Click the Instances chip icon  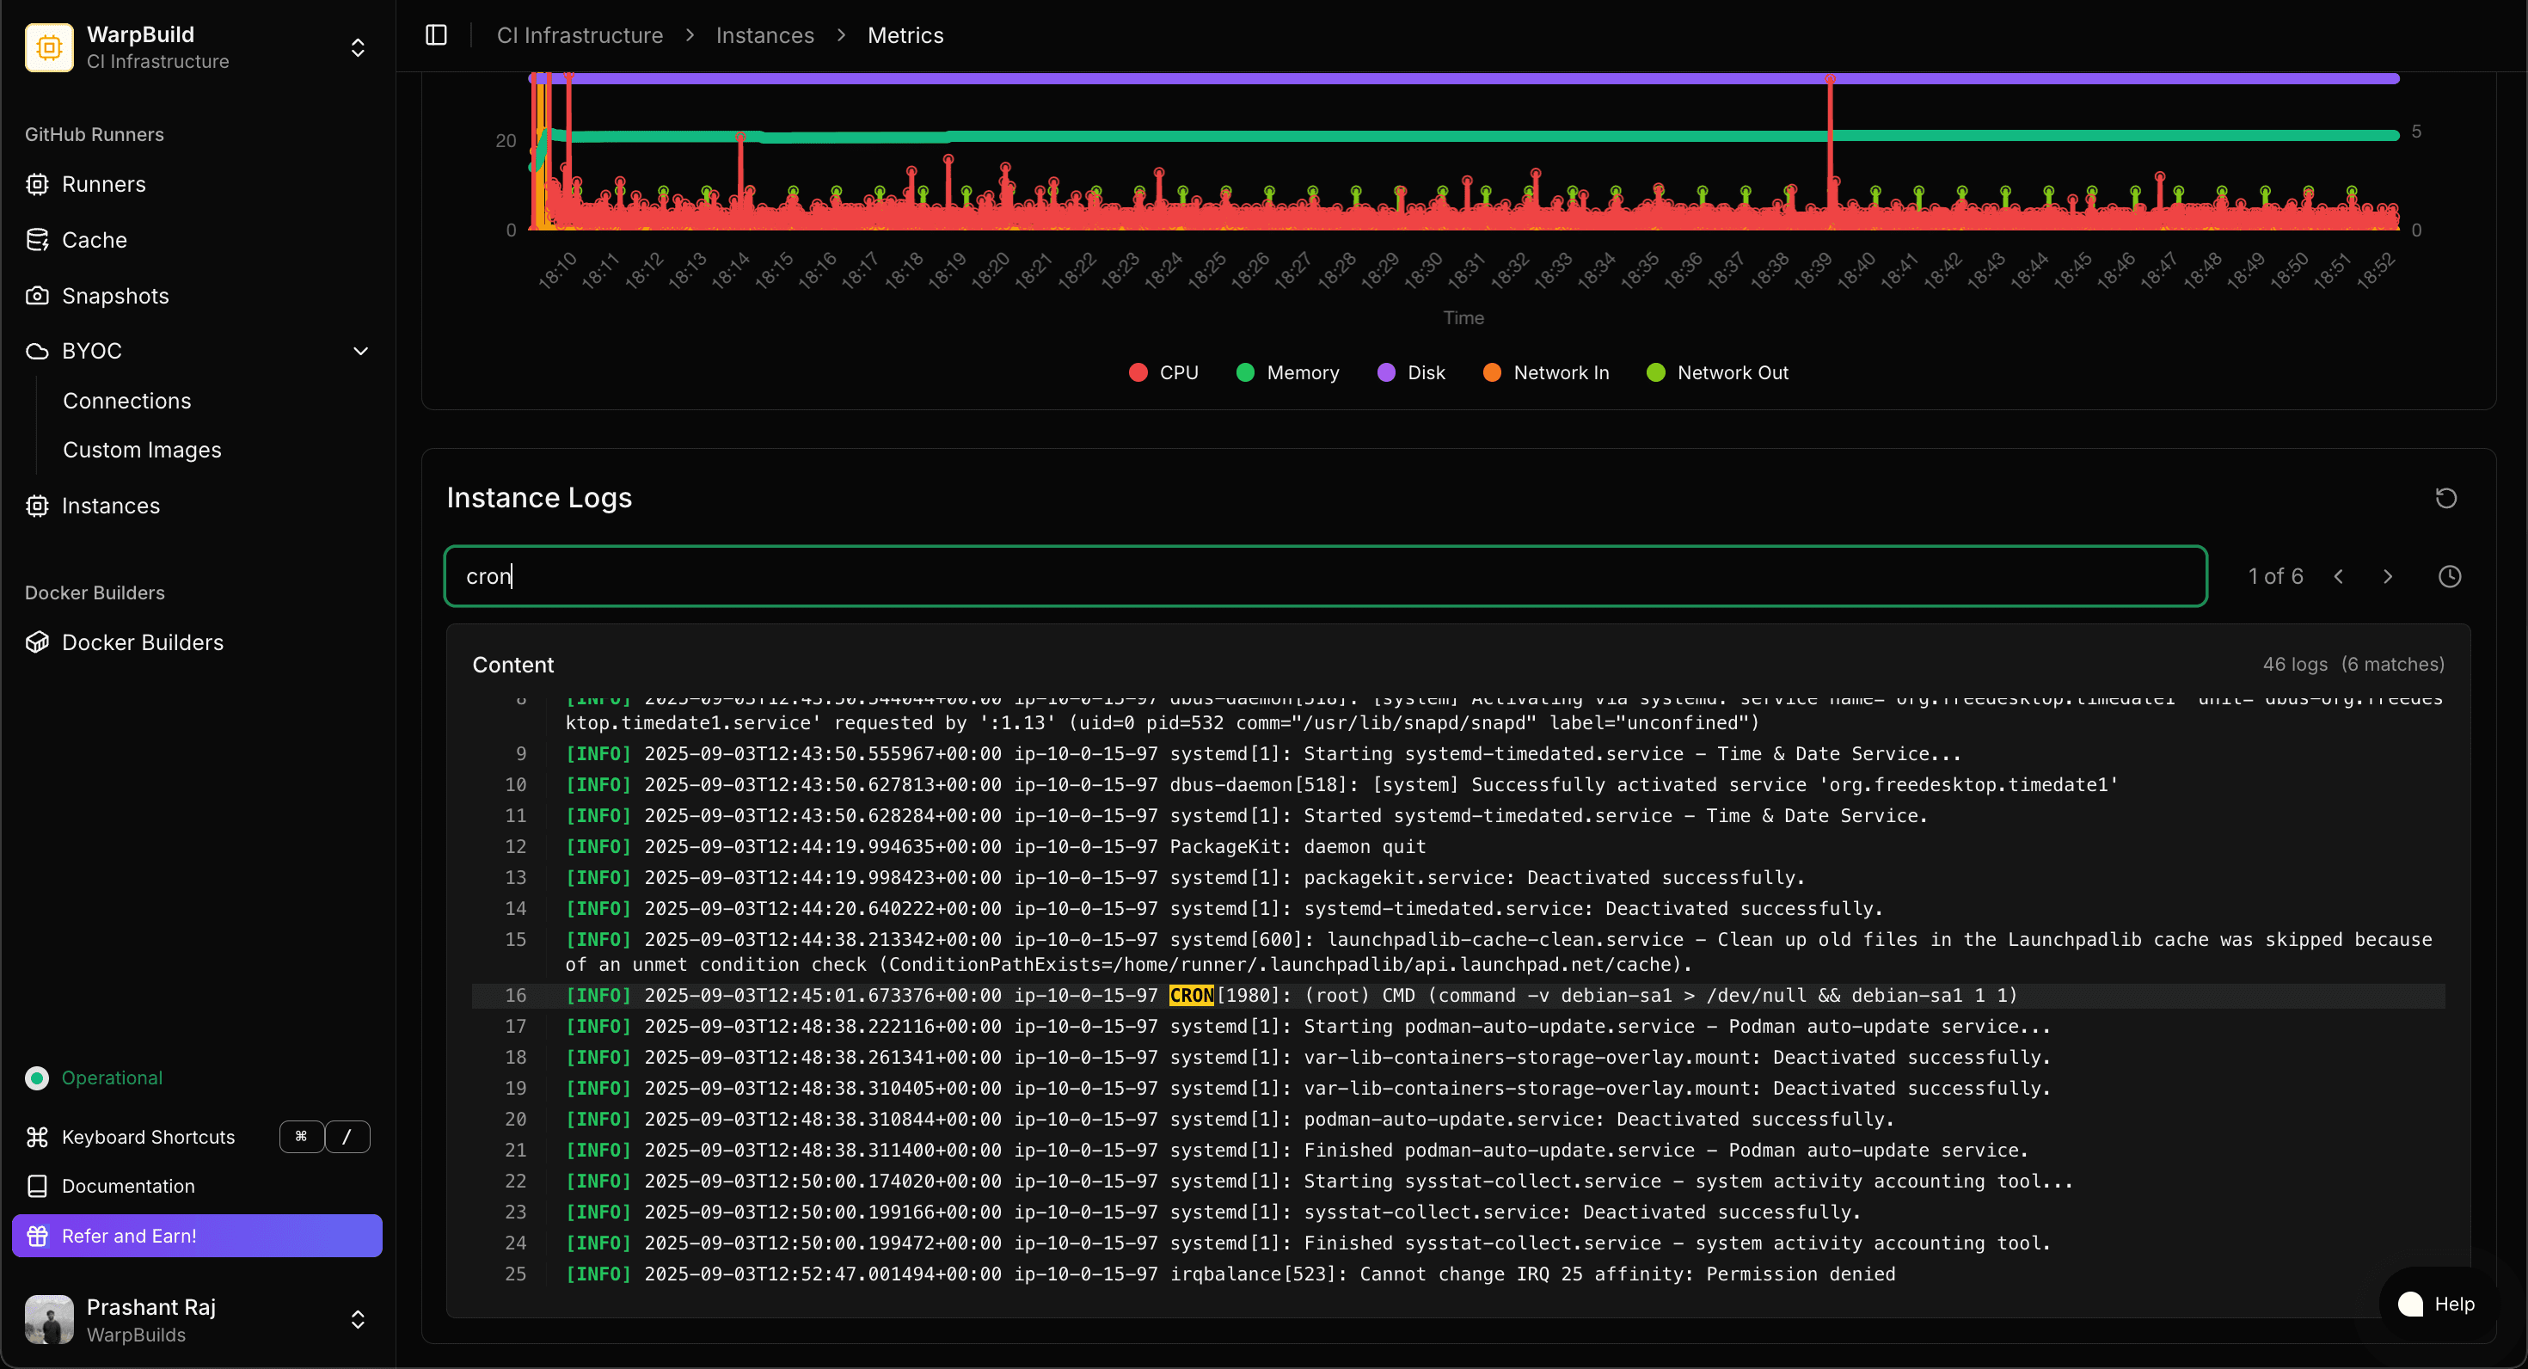tap(37, 506)
